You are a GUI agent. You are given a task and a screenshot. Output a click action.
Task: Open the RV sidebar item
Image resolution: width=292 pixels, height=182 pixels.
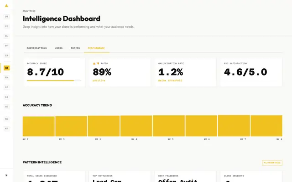pyautogui.click(x=6, y=77)
